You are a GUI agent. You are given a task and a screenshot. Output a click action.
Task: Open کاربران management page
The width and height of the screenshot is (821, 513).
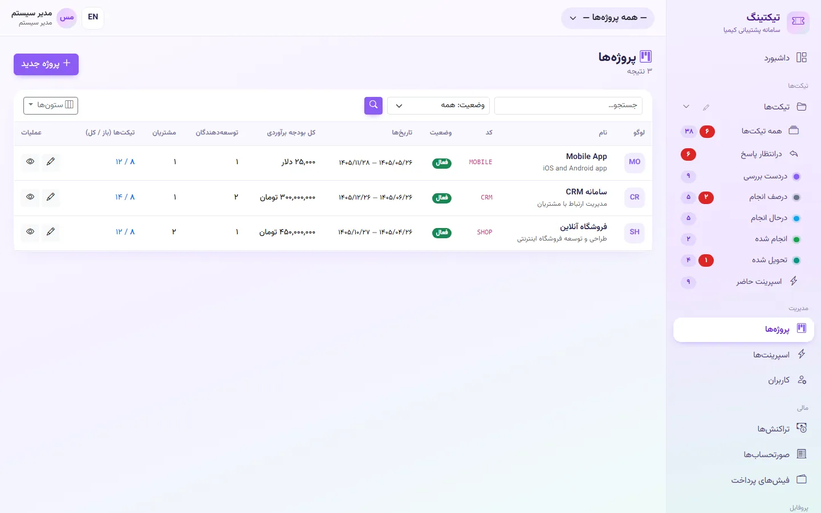click(x=743, y=380)
